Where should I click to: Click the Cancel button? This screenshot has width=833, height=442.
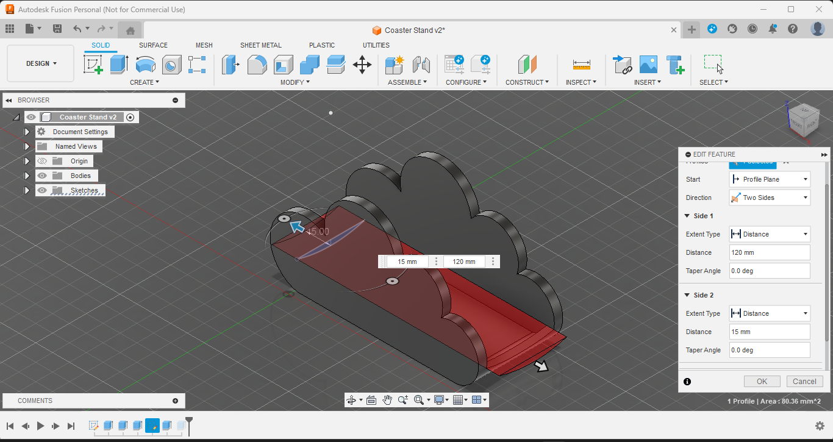coord(805,381)
